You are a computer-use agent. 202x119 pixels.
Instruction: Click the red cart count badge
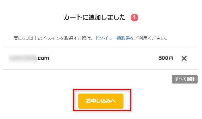click(134, 18)
